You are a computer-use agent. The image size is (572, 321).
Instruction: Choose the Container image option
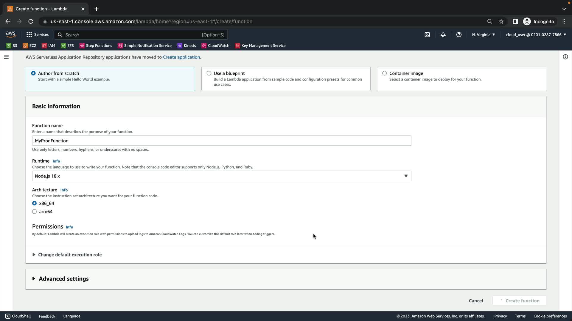(385, 73)
